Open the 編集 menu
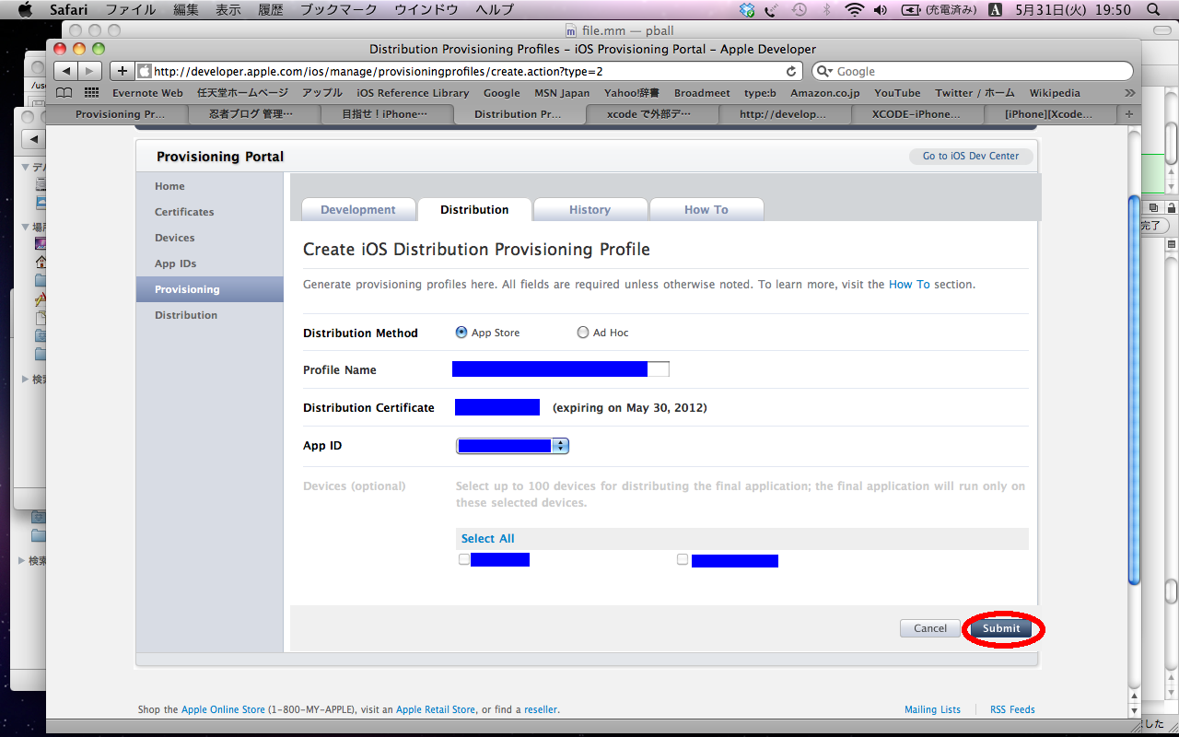Screen dimensions: 1179x737 tap(186, 10)
